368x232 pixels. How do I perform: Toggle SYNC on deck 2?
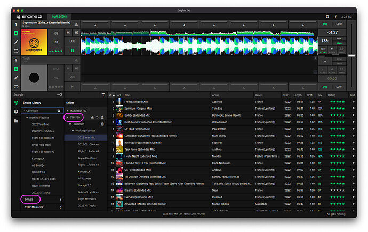(339, 59)
